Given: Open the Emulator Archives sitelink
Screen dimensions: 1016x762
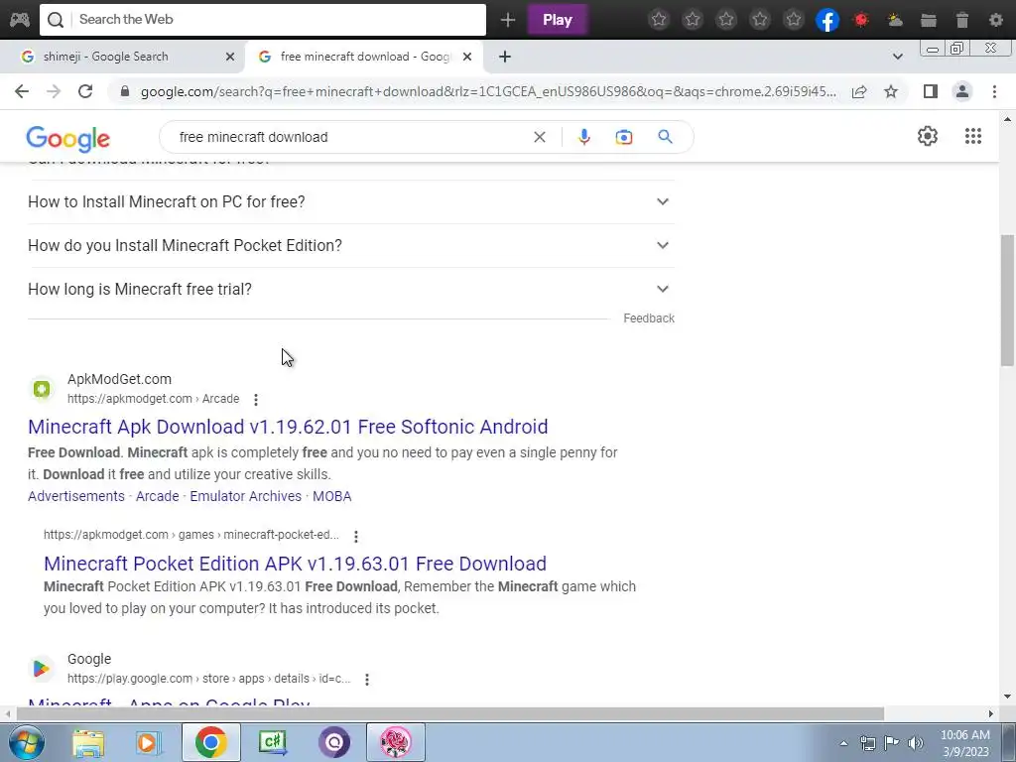Looking at the screenshot, I should [x=246, y=496].
